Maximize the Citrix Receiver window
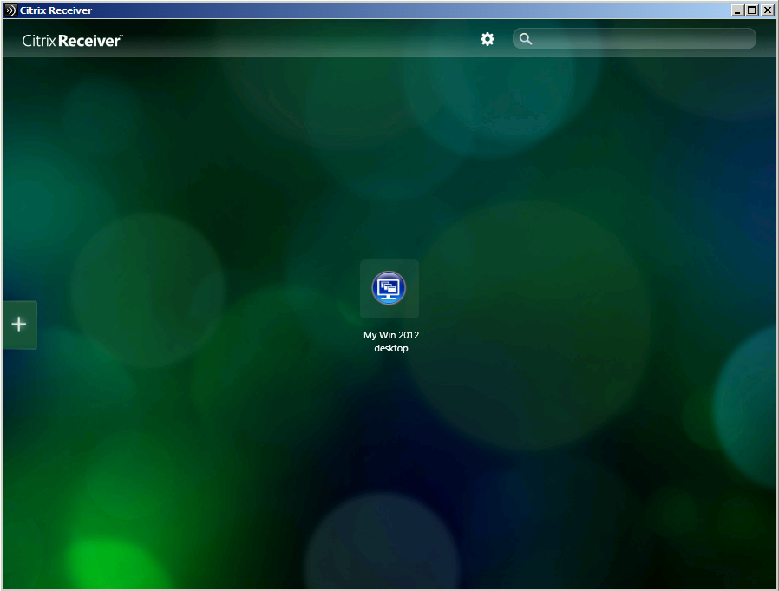This screenshot has width=779, height=591. [x=752, y=10]
